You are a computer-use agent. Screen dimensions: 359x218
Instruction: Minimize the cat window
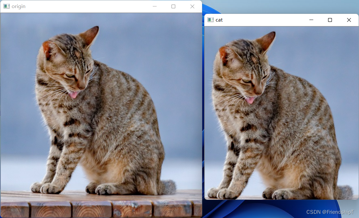(311, 20)
